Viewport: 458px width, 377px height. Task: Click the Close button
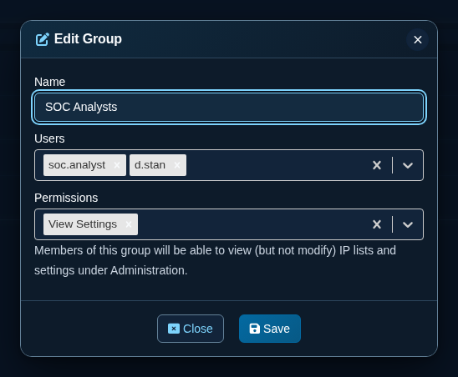(x=191, y=329)
